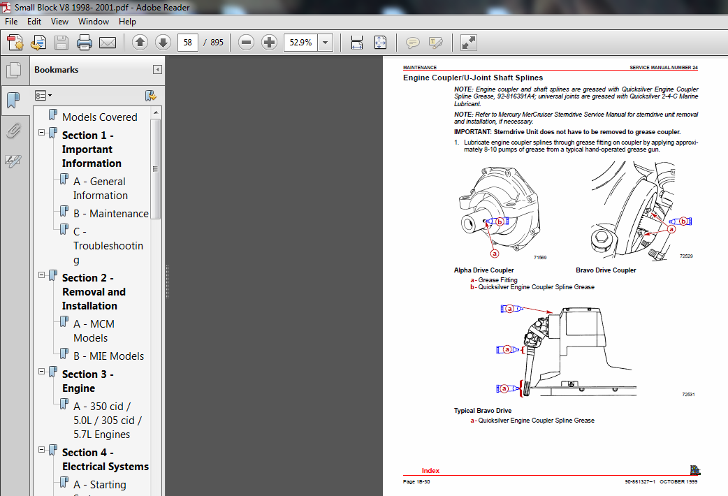Click the Adobe Reader title bar icon
Screen dimensions: 728x496
point(6,7)
